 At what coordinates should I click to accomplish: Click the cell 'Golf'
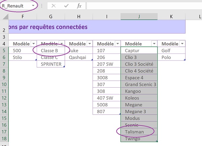pos(171,50)
